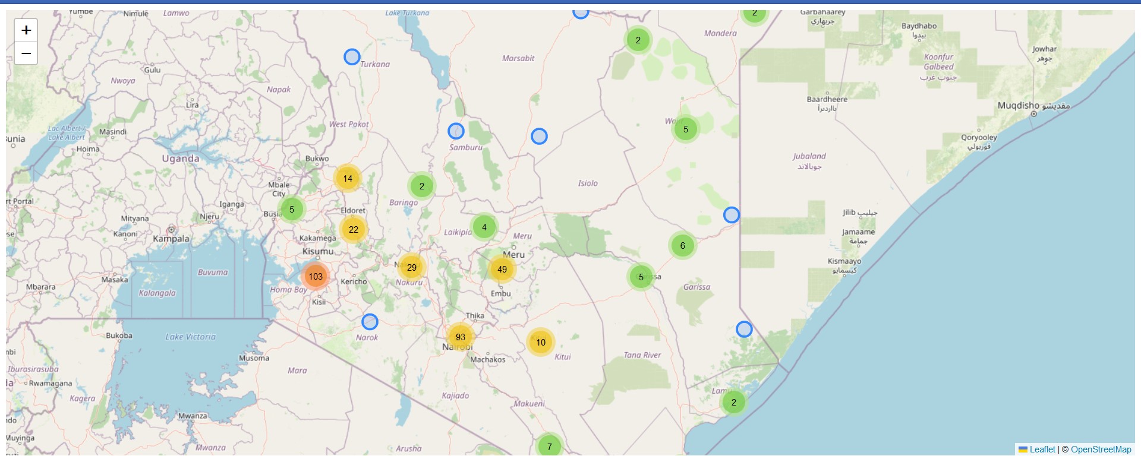Viewport: 1141px width, 456px height.
Task: Open the 5 cluster near Busia
Action: [x=292, y=209]
